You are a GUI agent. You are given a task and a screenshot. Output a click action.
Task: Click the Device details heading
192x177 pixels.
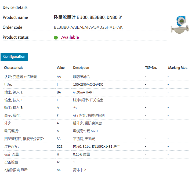(x=15, y=8)
